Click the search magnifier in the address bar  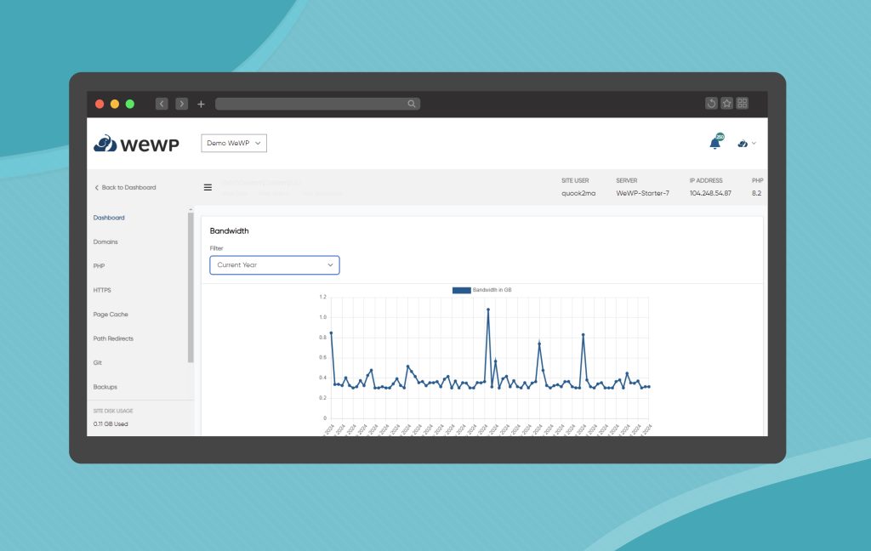click(411, 103)
